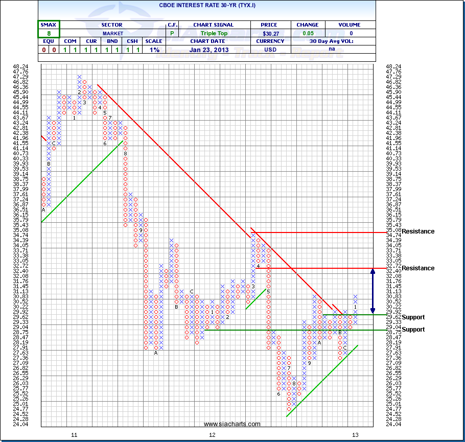Click the year 11 label on the x-axis
The image size is (465, 442).
pyautogui.click(x=74, y=435)
